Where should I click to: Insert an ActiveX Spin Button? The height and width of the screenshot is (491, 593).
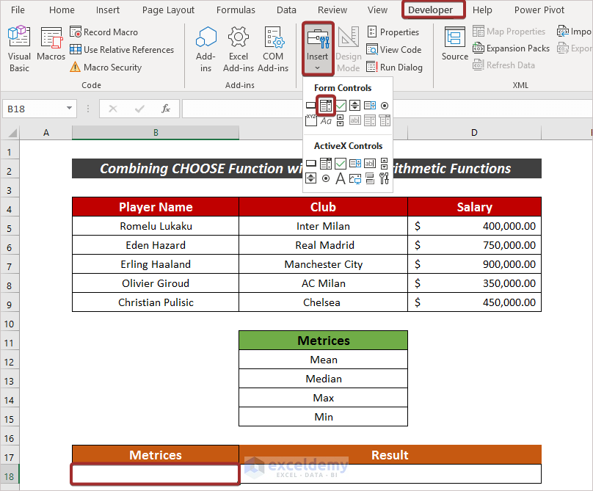coord(311,178)
